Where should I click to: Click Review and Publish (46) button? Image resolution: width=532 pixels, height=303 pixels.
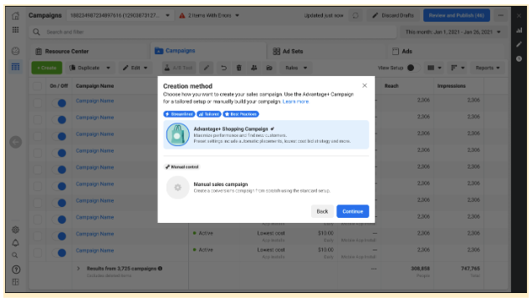(457, 16)
